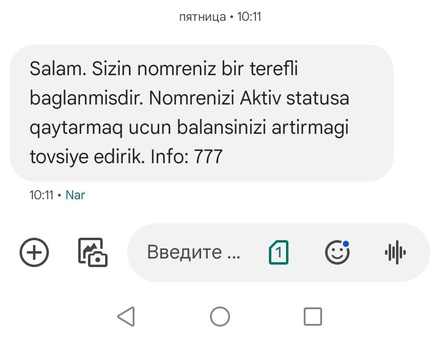Open the gallery and camera picker

93,252
